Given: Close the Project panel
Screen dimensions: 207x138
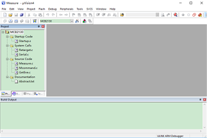Looking at the screenshot, I should point(43,27).
